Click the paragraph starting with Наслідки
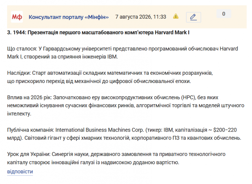The height and width of the screenshot is (184, 252). coord(110,77)
